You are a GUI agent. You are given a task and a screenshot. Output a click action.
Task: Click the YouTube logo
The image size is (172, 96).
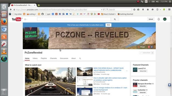point(16,19)
